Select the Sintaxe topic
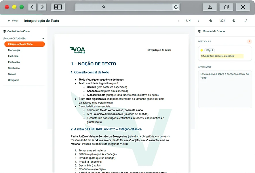This screenshot has width=255, height=173. click(x=12, y=74)
